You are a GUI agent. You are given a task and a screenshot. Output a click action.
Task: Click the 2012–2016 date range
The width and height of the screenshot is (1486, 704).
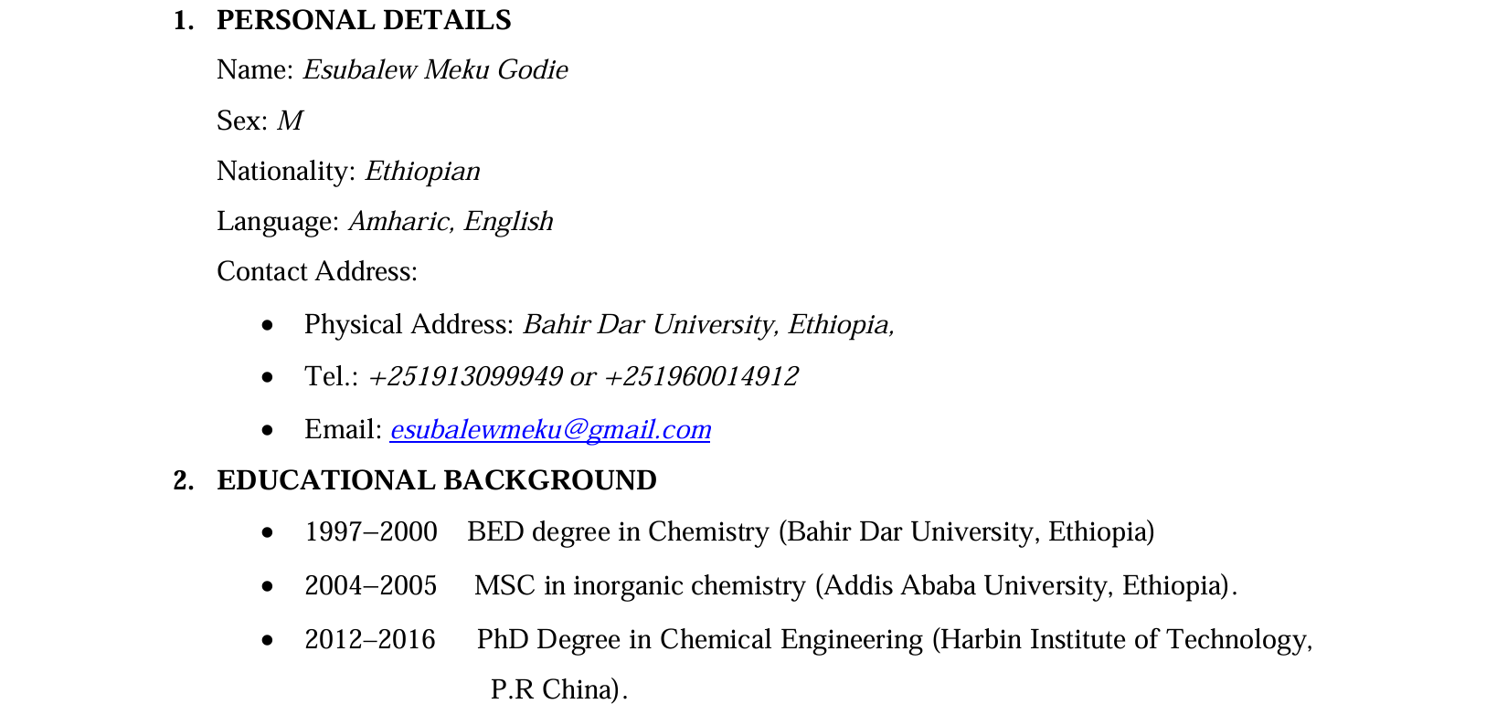[x=369, y=639]
